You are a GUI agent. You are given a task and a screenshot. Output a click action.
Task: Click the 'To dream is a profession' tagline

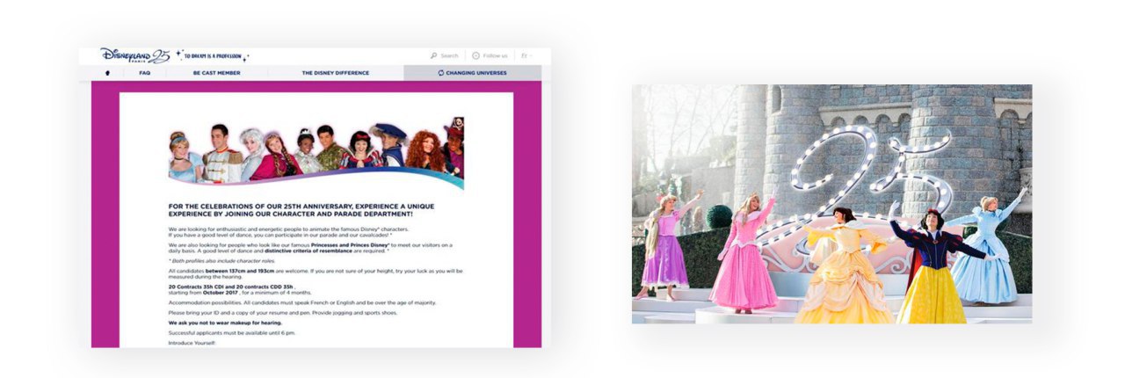click(x=212, y=55)
